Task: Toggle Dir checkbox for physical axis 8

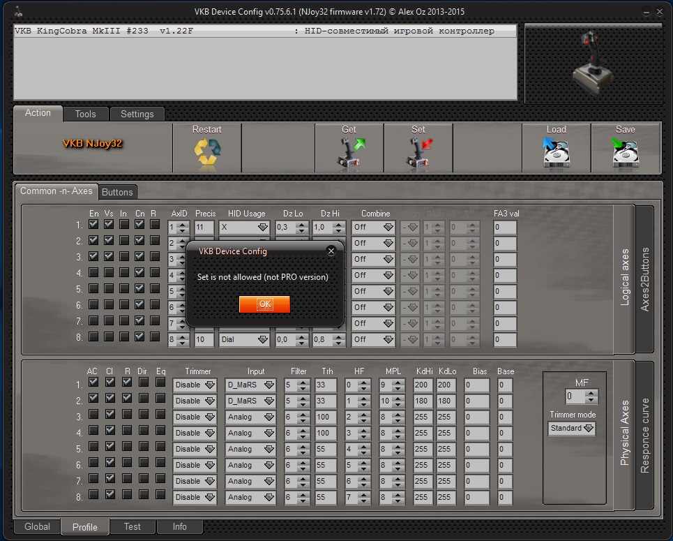Action: point(144,494)
